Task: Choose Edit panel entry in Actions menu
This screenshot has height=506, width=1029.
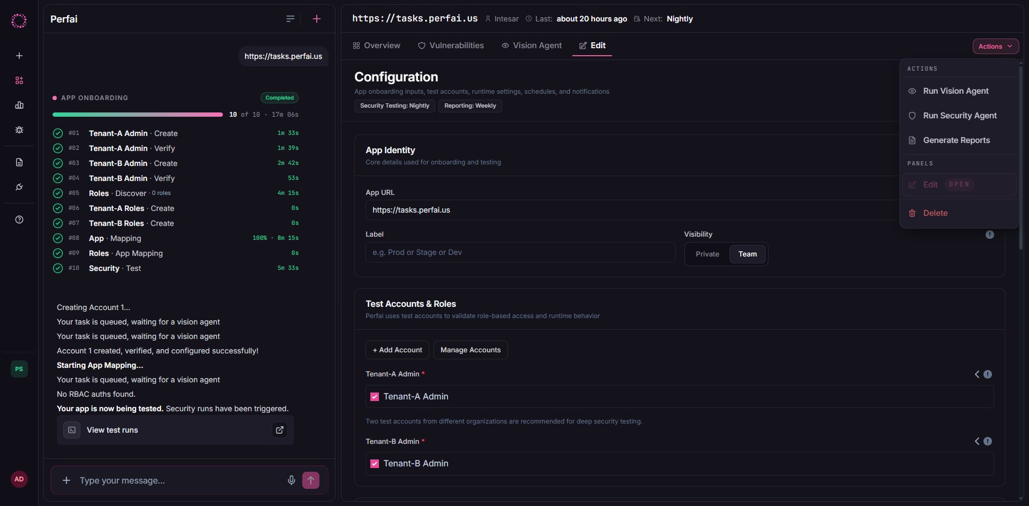Action: [x=959, y=185]
